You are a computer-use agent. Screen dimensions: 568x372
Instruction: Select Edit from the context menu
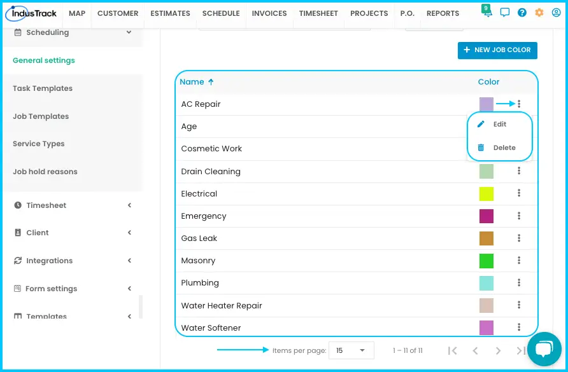pyautogui.click(x=499, y=124)
